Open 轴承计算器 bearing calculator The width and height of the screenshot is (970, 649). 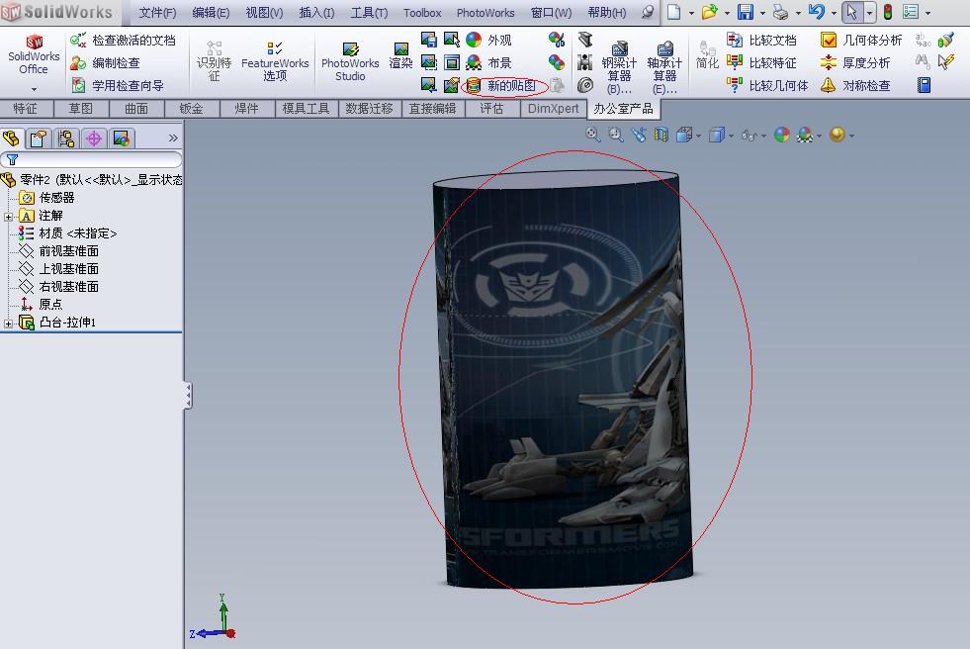(664, 67)
